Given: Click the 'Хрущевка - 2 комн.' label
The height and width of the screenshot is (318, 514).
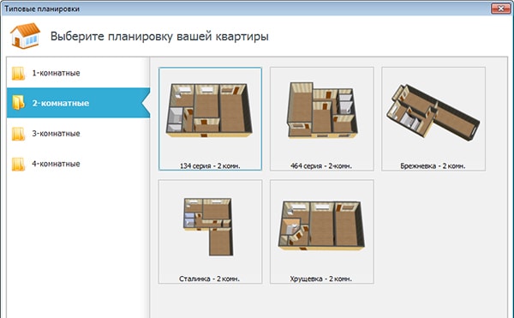Looking at the screenshot, I should (321, 279).
